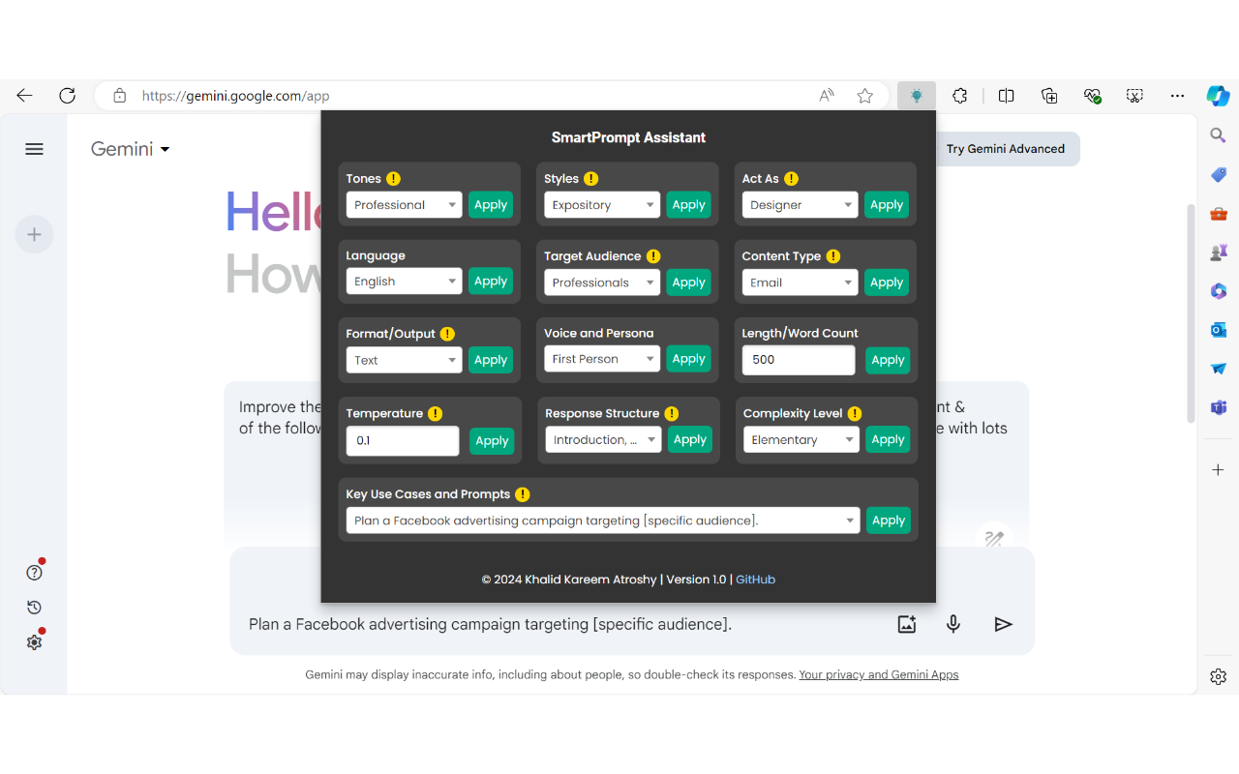Click the microphone icon in prompt box
This screenshot has height=774, width=1239.
[x=953, y=624]
